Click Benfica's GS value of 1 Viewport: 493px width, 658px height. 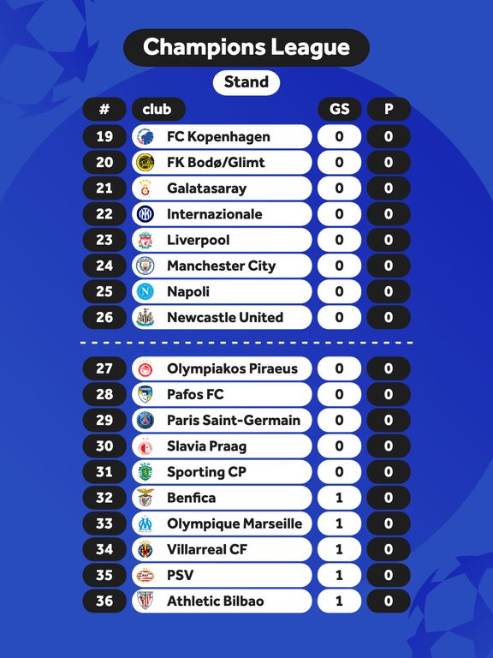[x=340, y=498]
